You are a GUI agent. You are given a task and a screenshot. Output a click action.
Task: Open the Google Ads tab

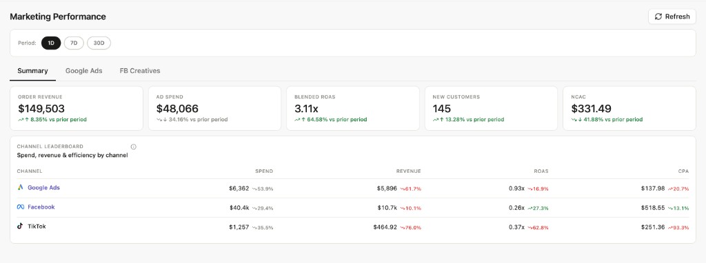83,71
